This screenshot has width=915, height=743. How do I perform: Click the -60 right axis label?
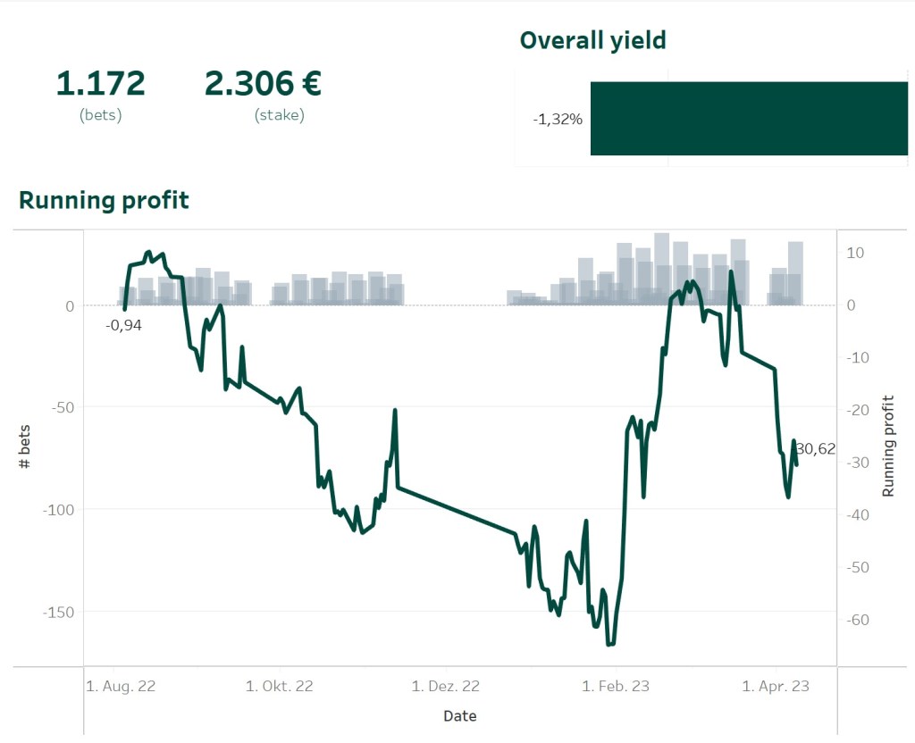(856, 620)
